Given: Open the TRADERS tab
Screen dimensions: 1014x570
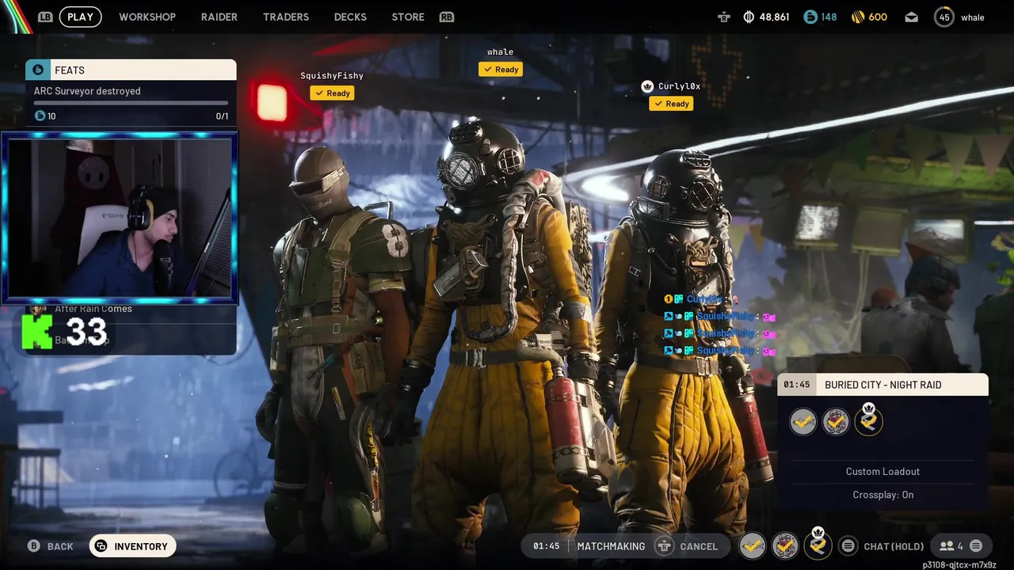Looking at the screenshot, I should pos(286,17).
